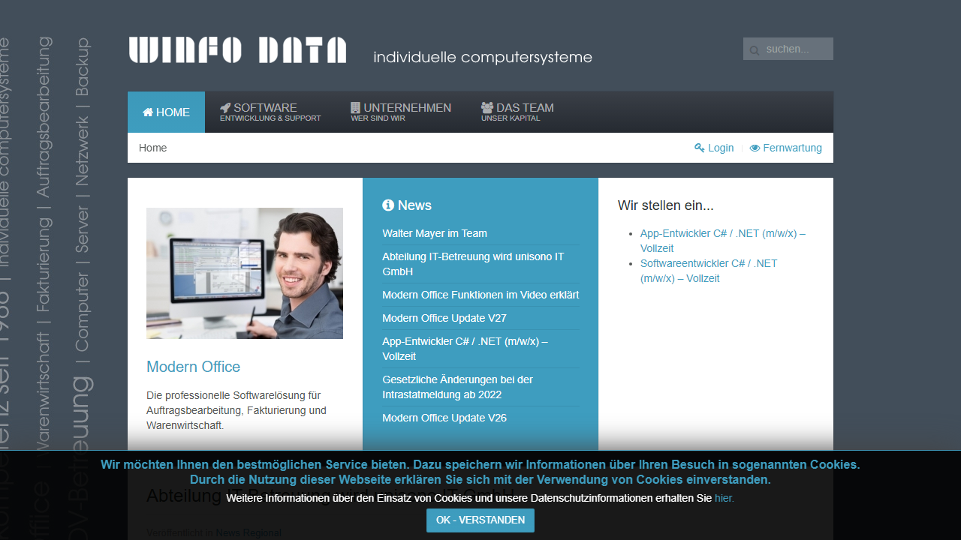Click the Modern Office photo thumbnail
Viewport: 961px width, 540px height.
(245, 273)
